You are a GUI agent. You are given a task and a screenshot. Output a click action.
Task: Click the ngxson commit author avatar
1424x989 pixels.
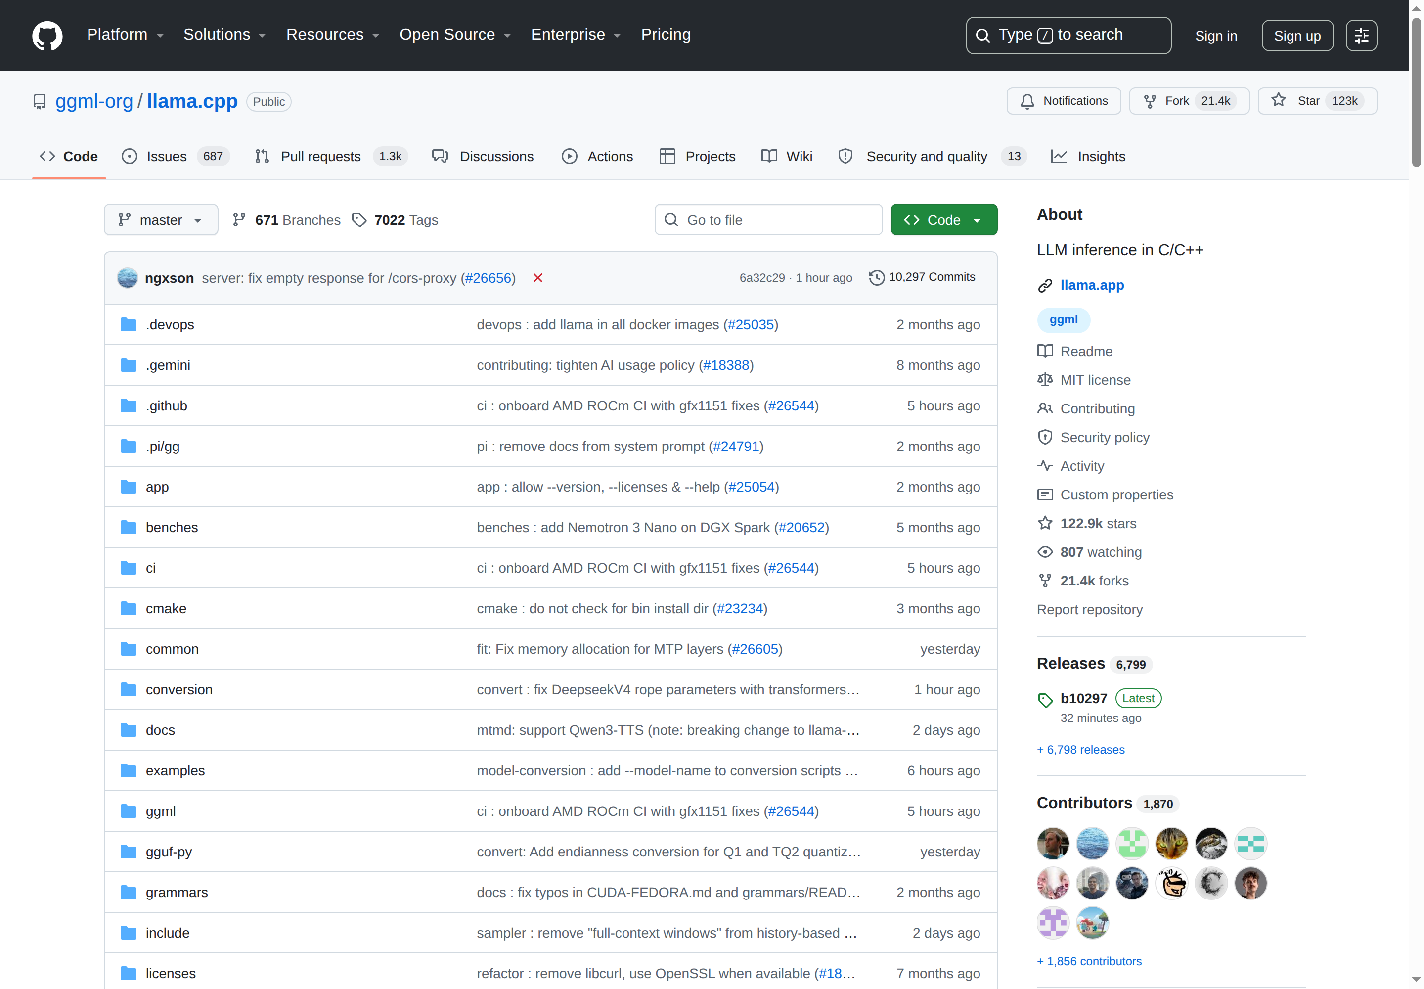(127, 278)
